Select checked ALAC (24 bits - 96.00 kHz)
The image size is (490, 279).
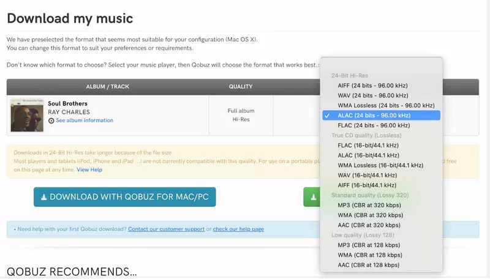[x=381, y=116]
